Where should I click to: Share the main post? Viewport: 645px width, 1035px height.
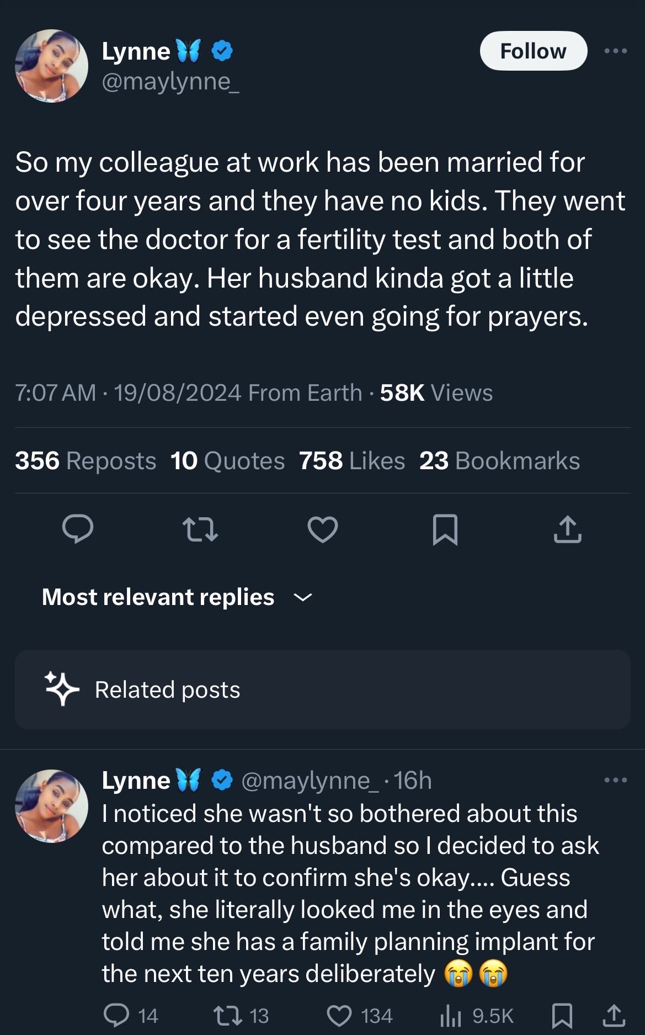click(x=567, y=529)
